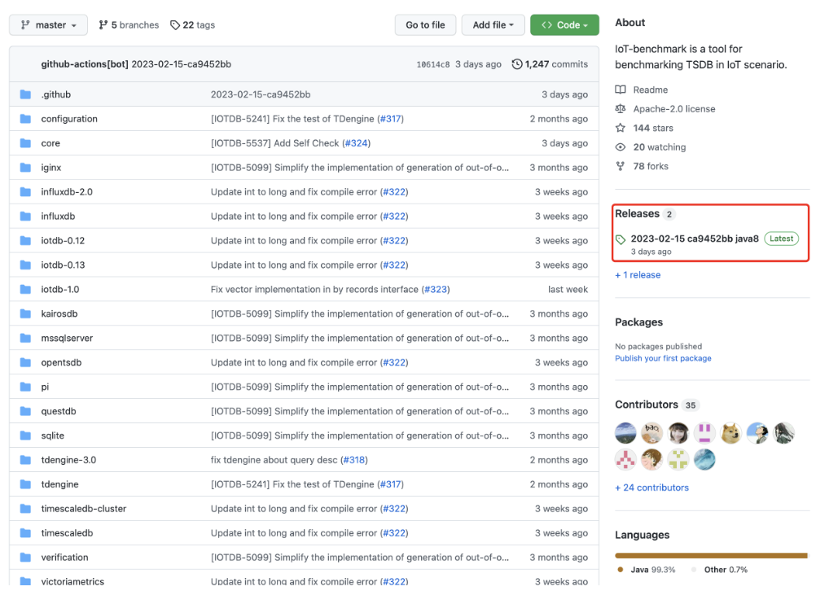Click the kairosdb folder icon
The width and height of the screenshot is (829, 604).
pos(25,313)
